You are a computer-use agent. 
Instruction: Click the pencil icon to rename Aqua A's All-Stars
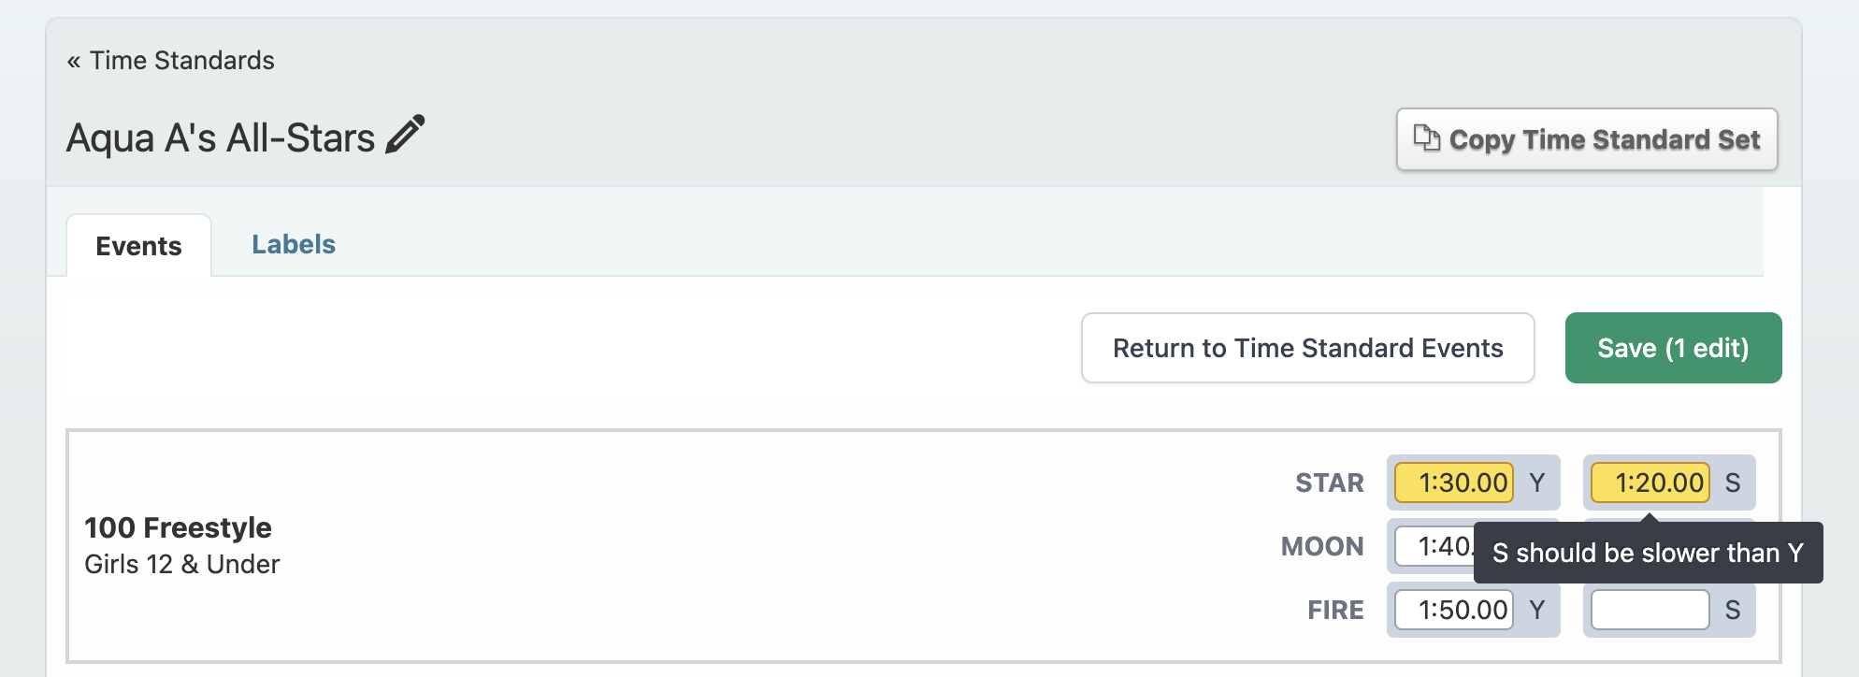(405, 135)
